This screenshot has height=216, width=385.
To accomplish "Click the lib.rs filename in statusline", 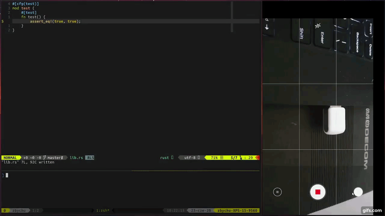I will [76, 157].
